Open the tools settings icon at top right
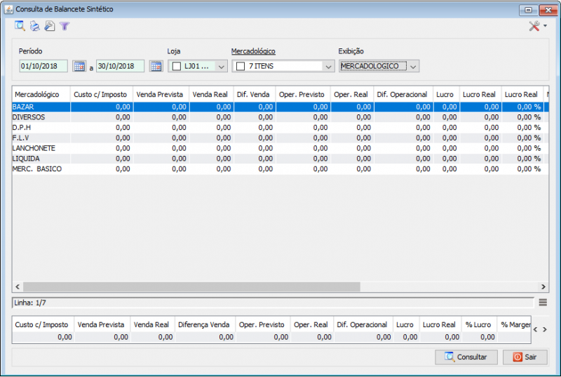Screen dimensions: 561x377 click(x=534, y=26)
